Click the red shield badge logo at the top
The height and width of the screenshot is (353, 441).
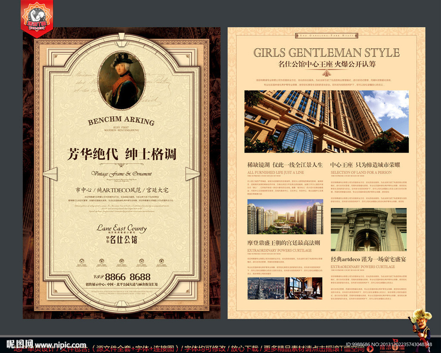point(37,18)
